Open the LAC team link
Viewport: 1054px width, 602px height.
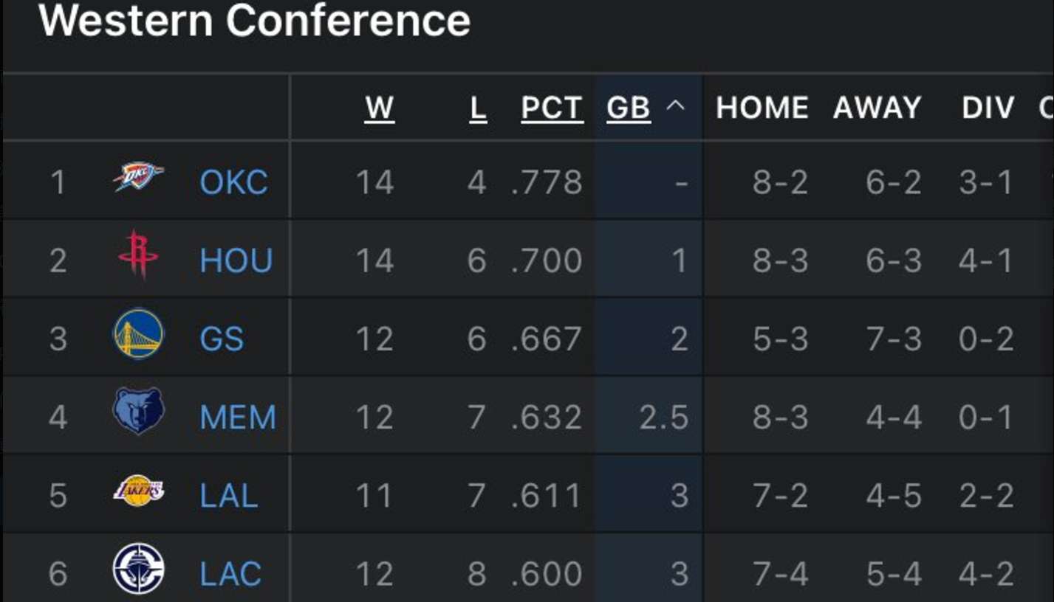[230, 574]
